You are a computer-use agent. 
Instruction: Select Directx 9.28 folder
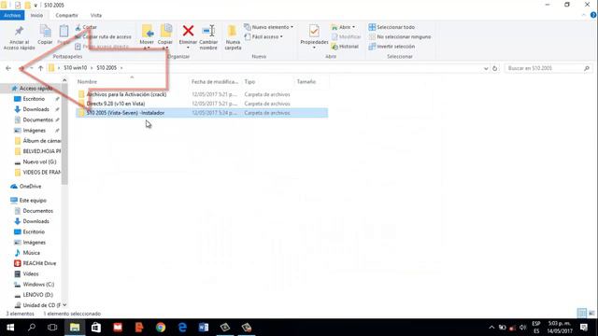(202, 104)
